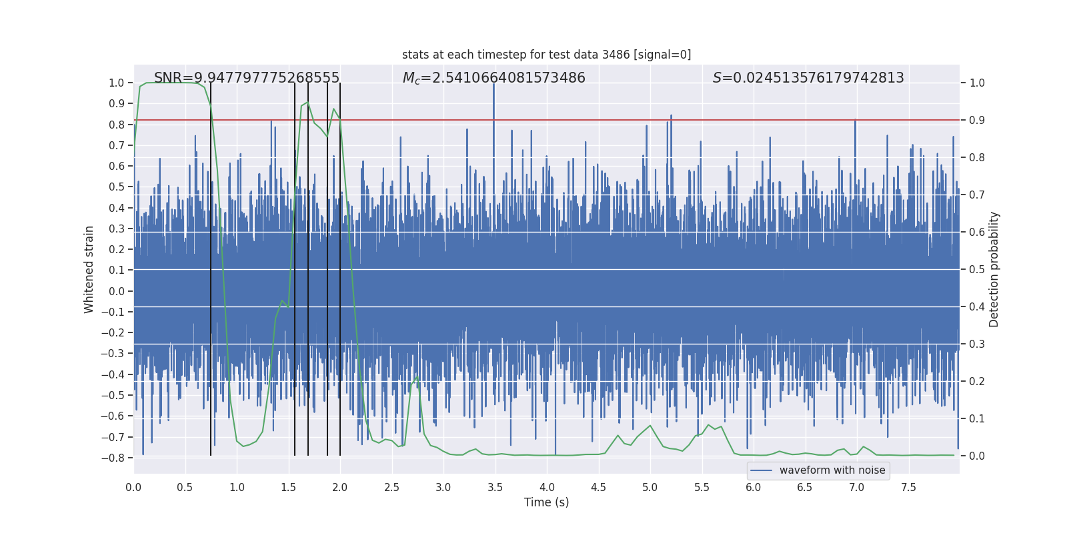
Task: Click the S=0.0245 annotation text
Action: (808, 78)
